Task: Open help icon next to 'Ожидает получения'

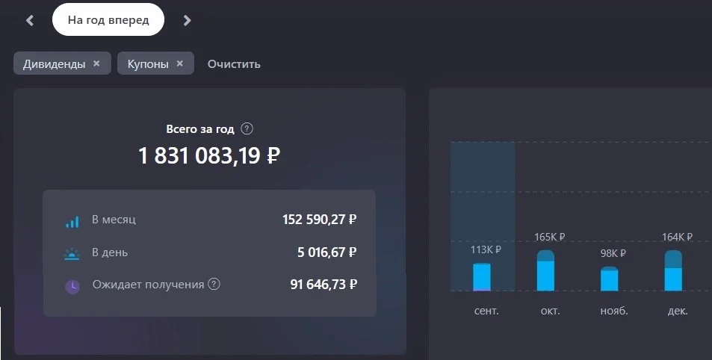Action: click(214, 284)
